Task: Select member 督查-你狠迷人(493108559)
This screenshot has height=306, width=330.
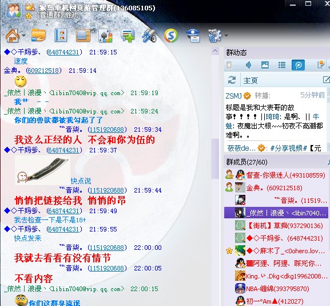Action: point(276,175)
